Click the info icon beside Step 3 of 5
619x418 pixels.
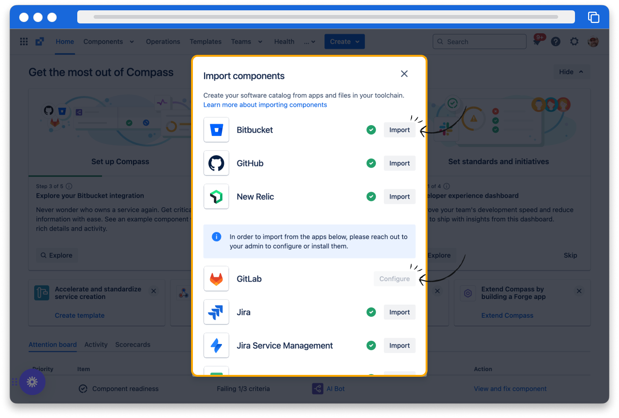(x=69, y=186)
